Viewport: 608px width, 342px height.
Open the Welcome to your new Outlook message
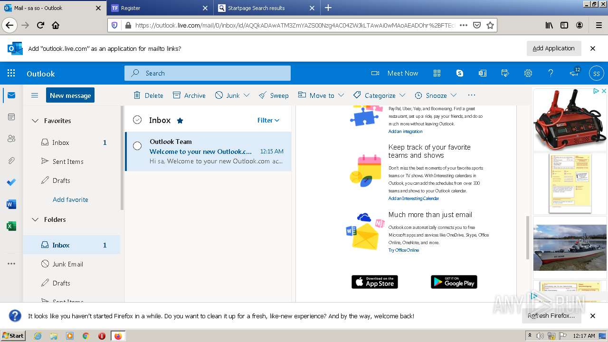pos(209,152)
